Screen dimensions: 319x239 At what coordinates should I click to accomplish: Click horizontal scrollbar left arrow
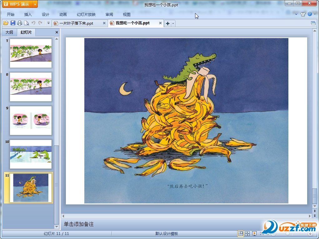[63, 216]
